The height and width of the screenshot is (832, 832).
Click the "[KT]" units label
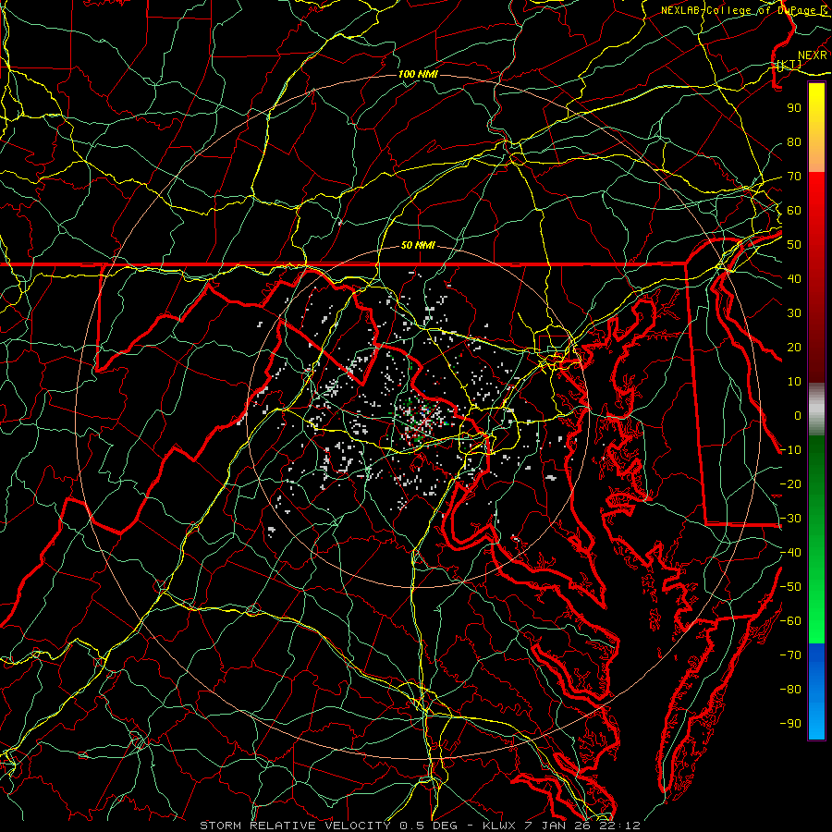789,64
